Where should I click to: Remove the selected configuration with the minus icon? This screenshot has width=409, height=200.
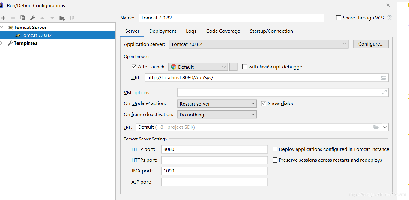(x=13, y=18)
